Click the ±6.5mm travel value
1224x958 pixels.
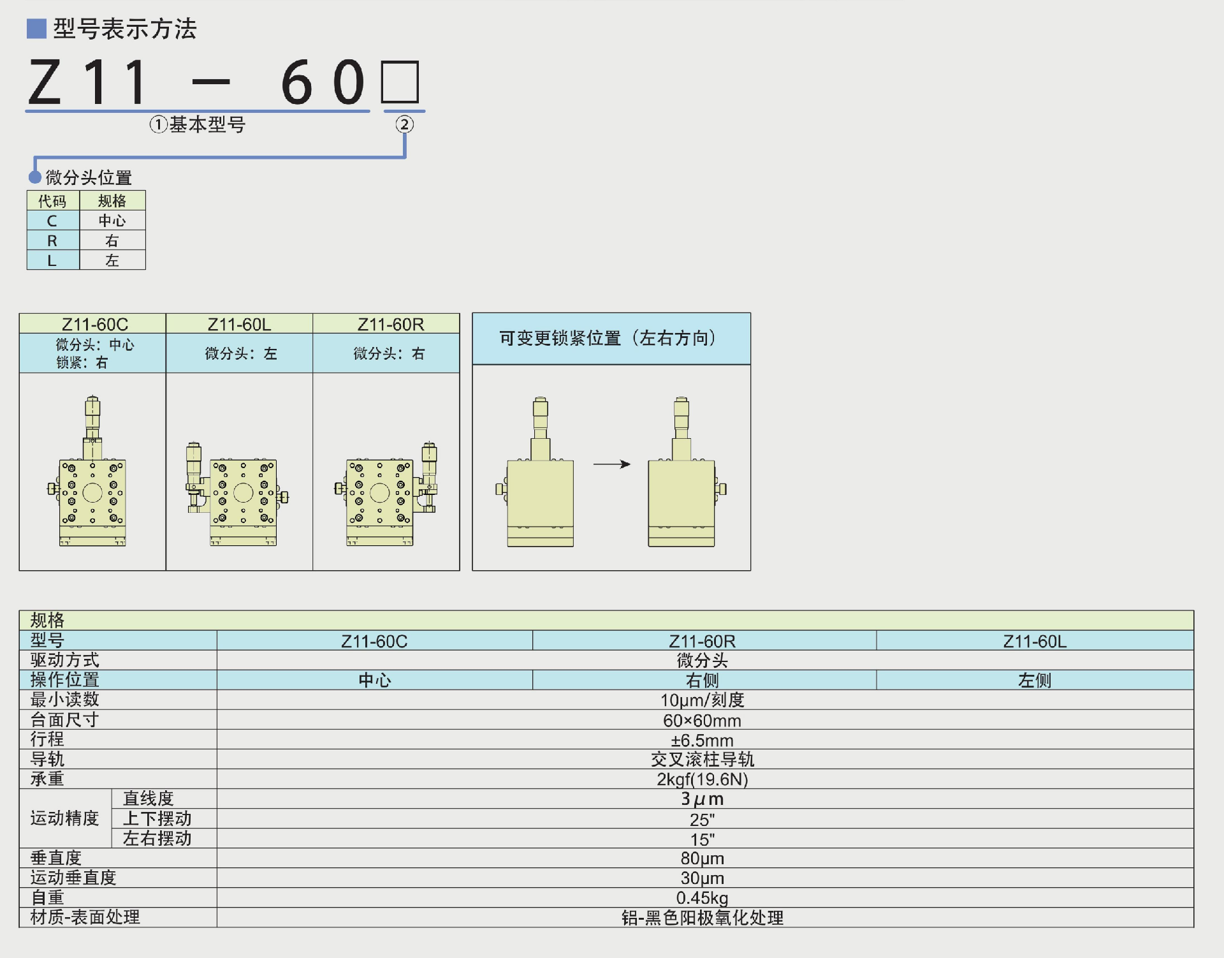(702, 741)
